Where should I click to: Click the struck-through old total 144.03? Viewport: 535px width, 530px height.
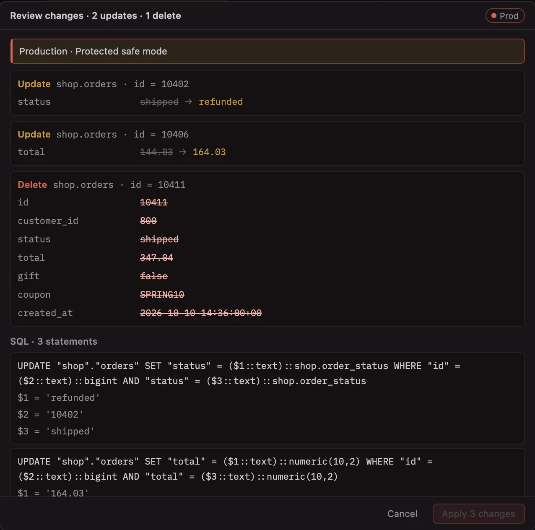156,152
